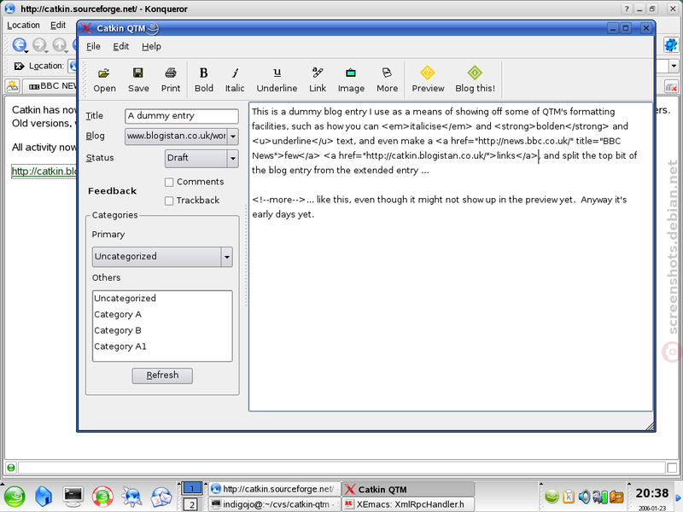Enable the Trackback checkbox
The image size is (683, 512).
pyautogui.click(x=169, y=201)
